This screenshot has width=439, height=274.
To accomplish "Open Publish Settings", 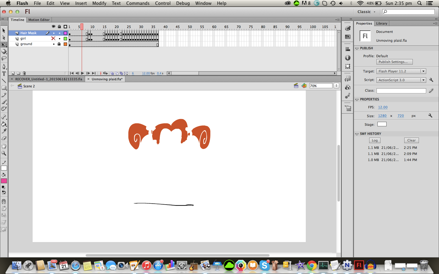I will point(394,62).
